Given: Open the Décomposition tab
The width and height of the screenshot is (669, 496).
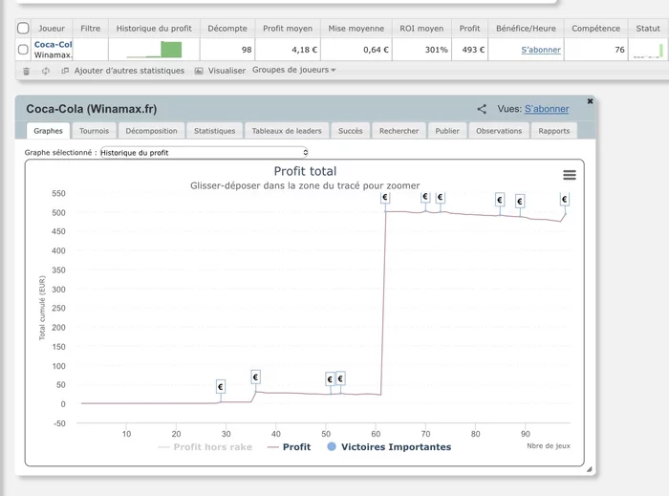Looking at the screenshot, I should click(x=151, y=131).
